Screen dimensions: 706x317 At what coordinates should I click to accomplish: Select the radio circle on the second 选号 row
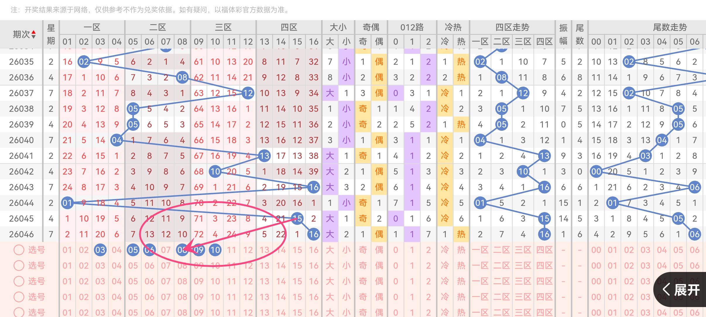19,266
